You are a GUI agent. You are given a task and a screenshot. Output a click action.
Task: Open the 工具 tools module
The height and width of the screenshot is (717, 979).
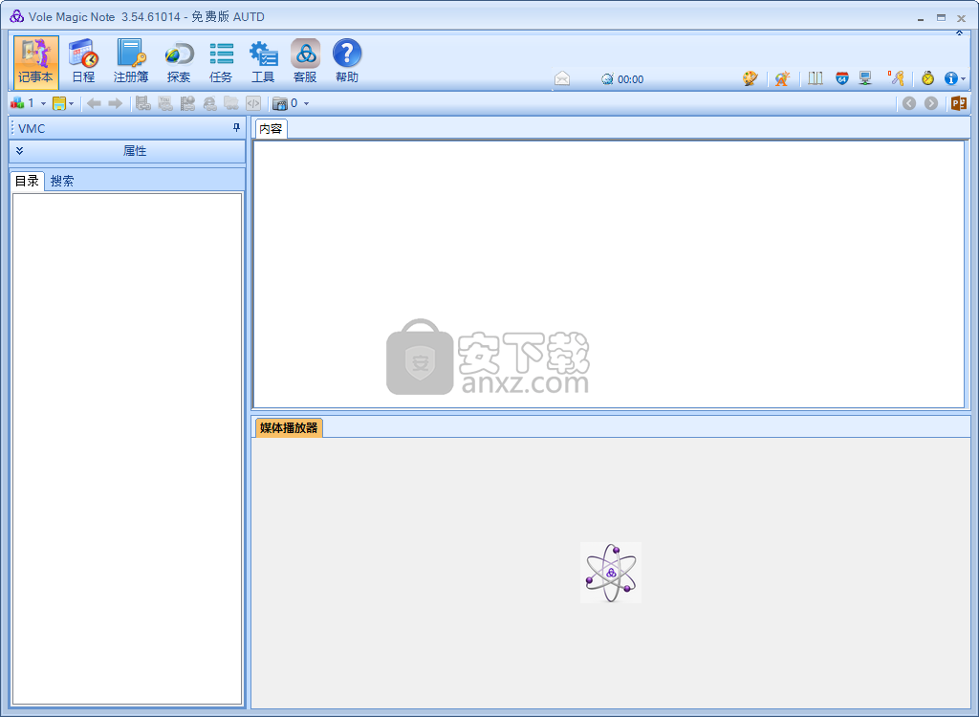[263, 62]
